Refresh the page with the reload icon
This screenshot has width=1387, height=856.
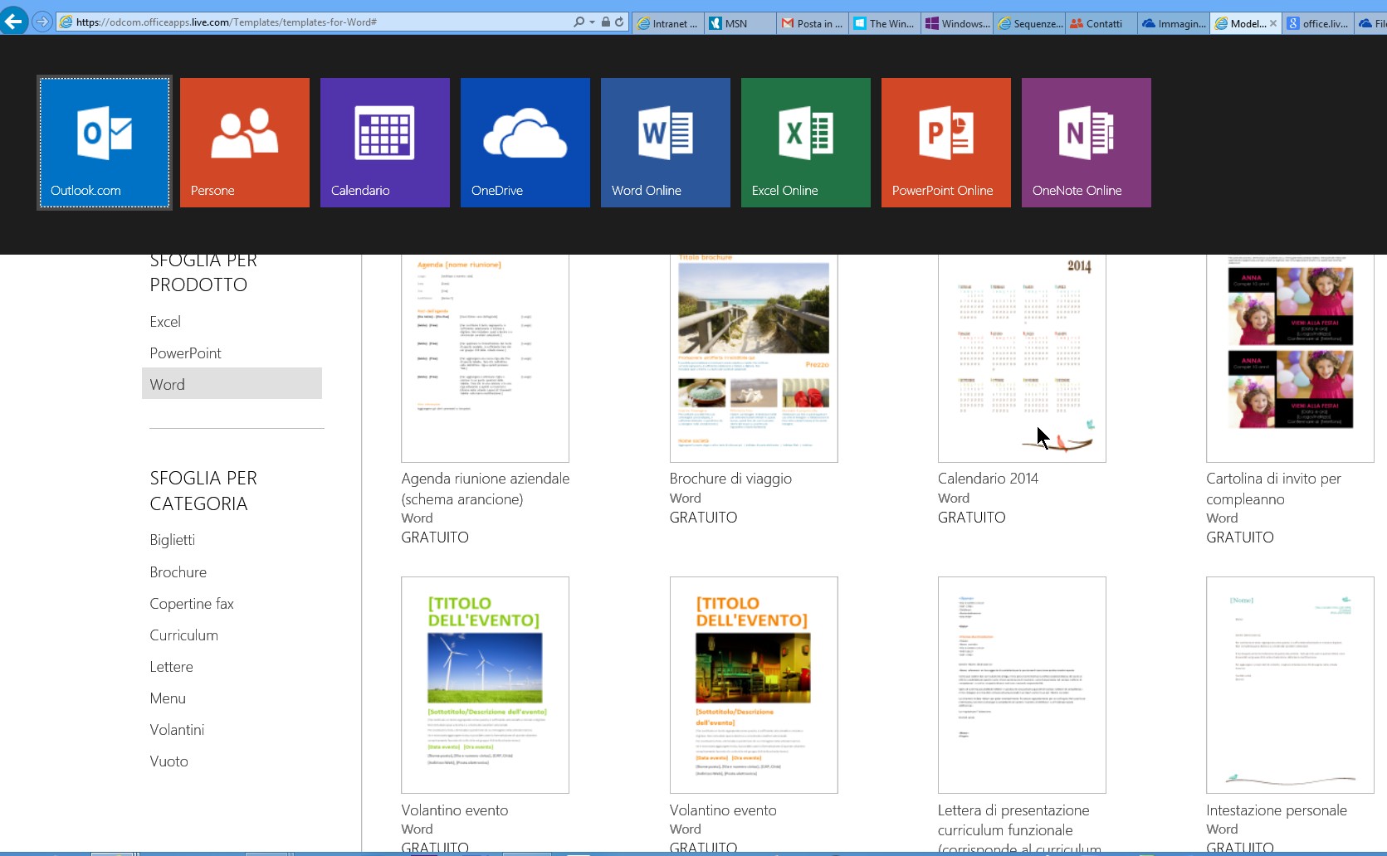click(x=619, y=22)
